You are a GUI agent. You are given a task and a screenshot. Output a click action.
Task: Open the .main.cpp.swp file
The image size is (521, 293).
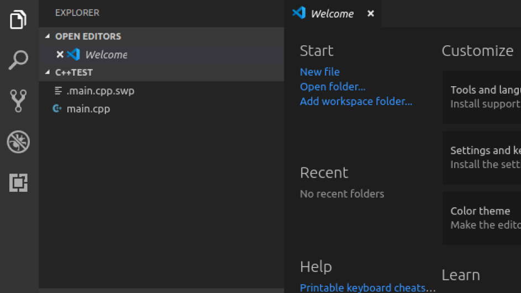(x=161, y=91)
